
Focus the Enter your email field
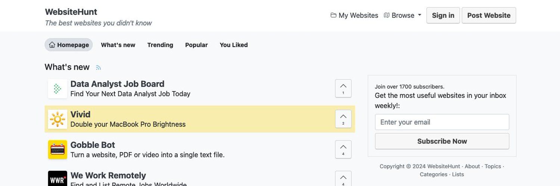[x=442, y=122]
